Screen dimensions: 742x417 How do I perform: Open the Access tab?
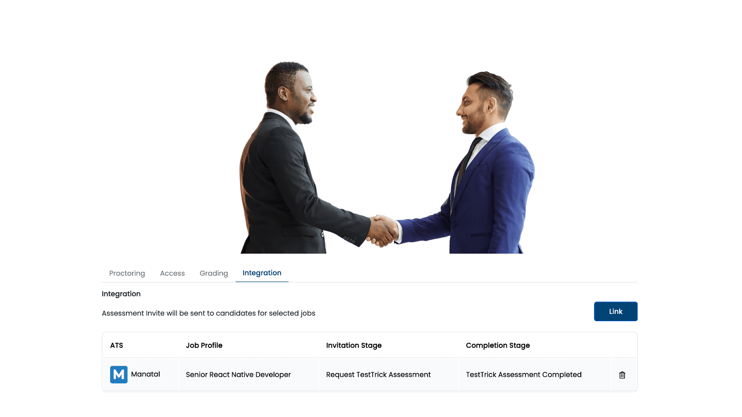(x=172, y=273)
